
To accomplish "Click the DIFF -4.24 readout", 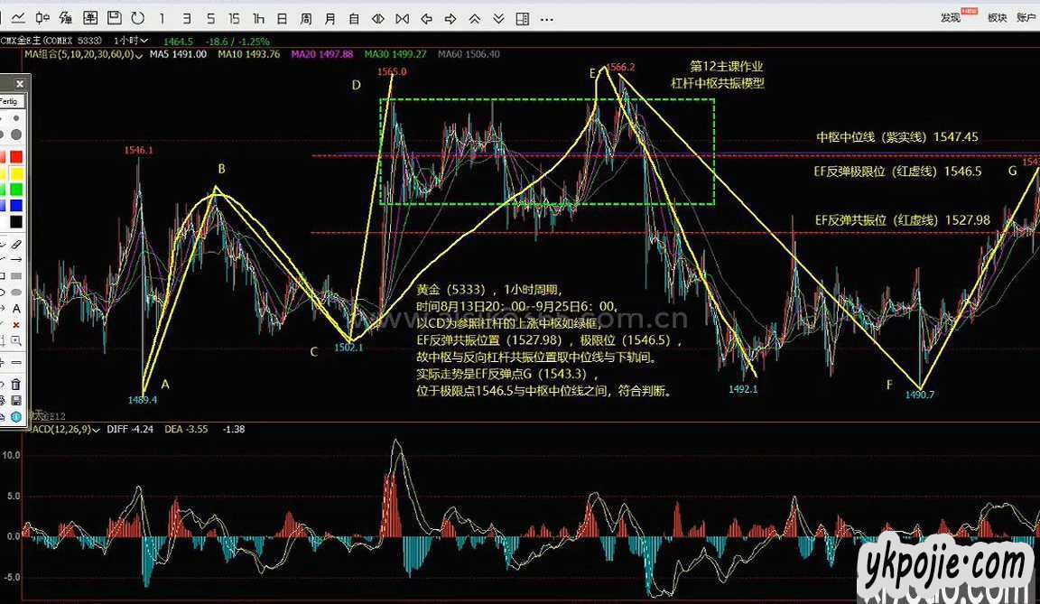I will (x=130, y=429).
